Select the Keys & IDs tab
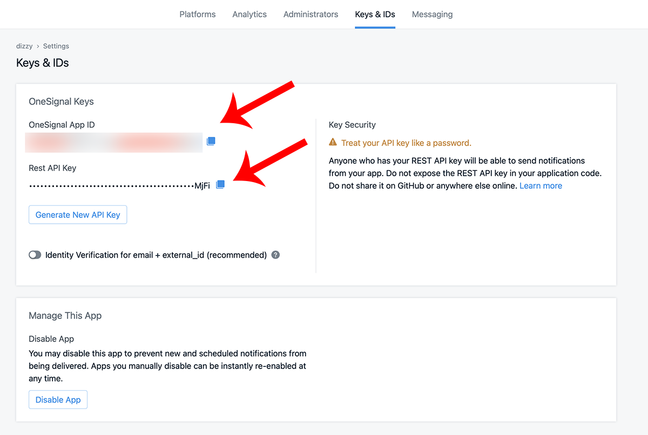Screen dimensions: 648x435 tap(375, 15)
